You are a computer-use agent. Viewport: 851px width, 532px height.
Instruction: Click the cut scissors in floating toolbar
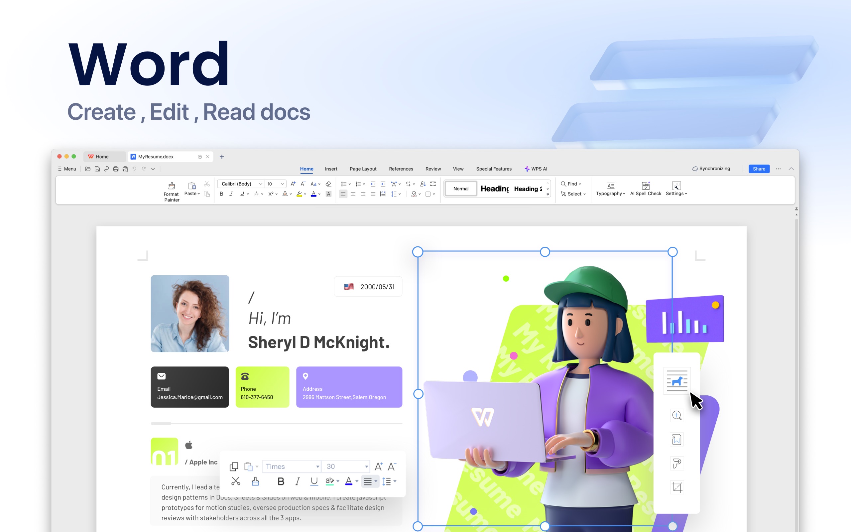coord(236,481)
